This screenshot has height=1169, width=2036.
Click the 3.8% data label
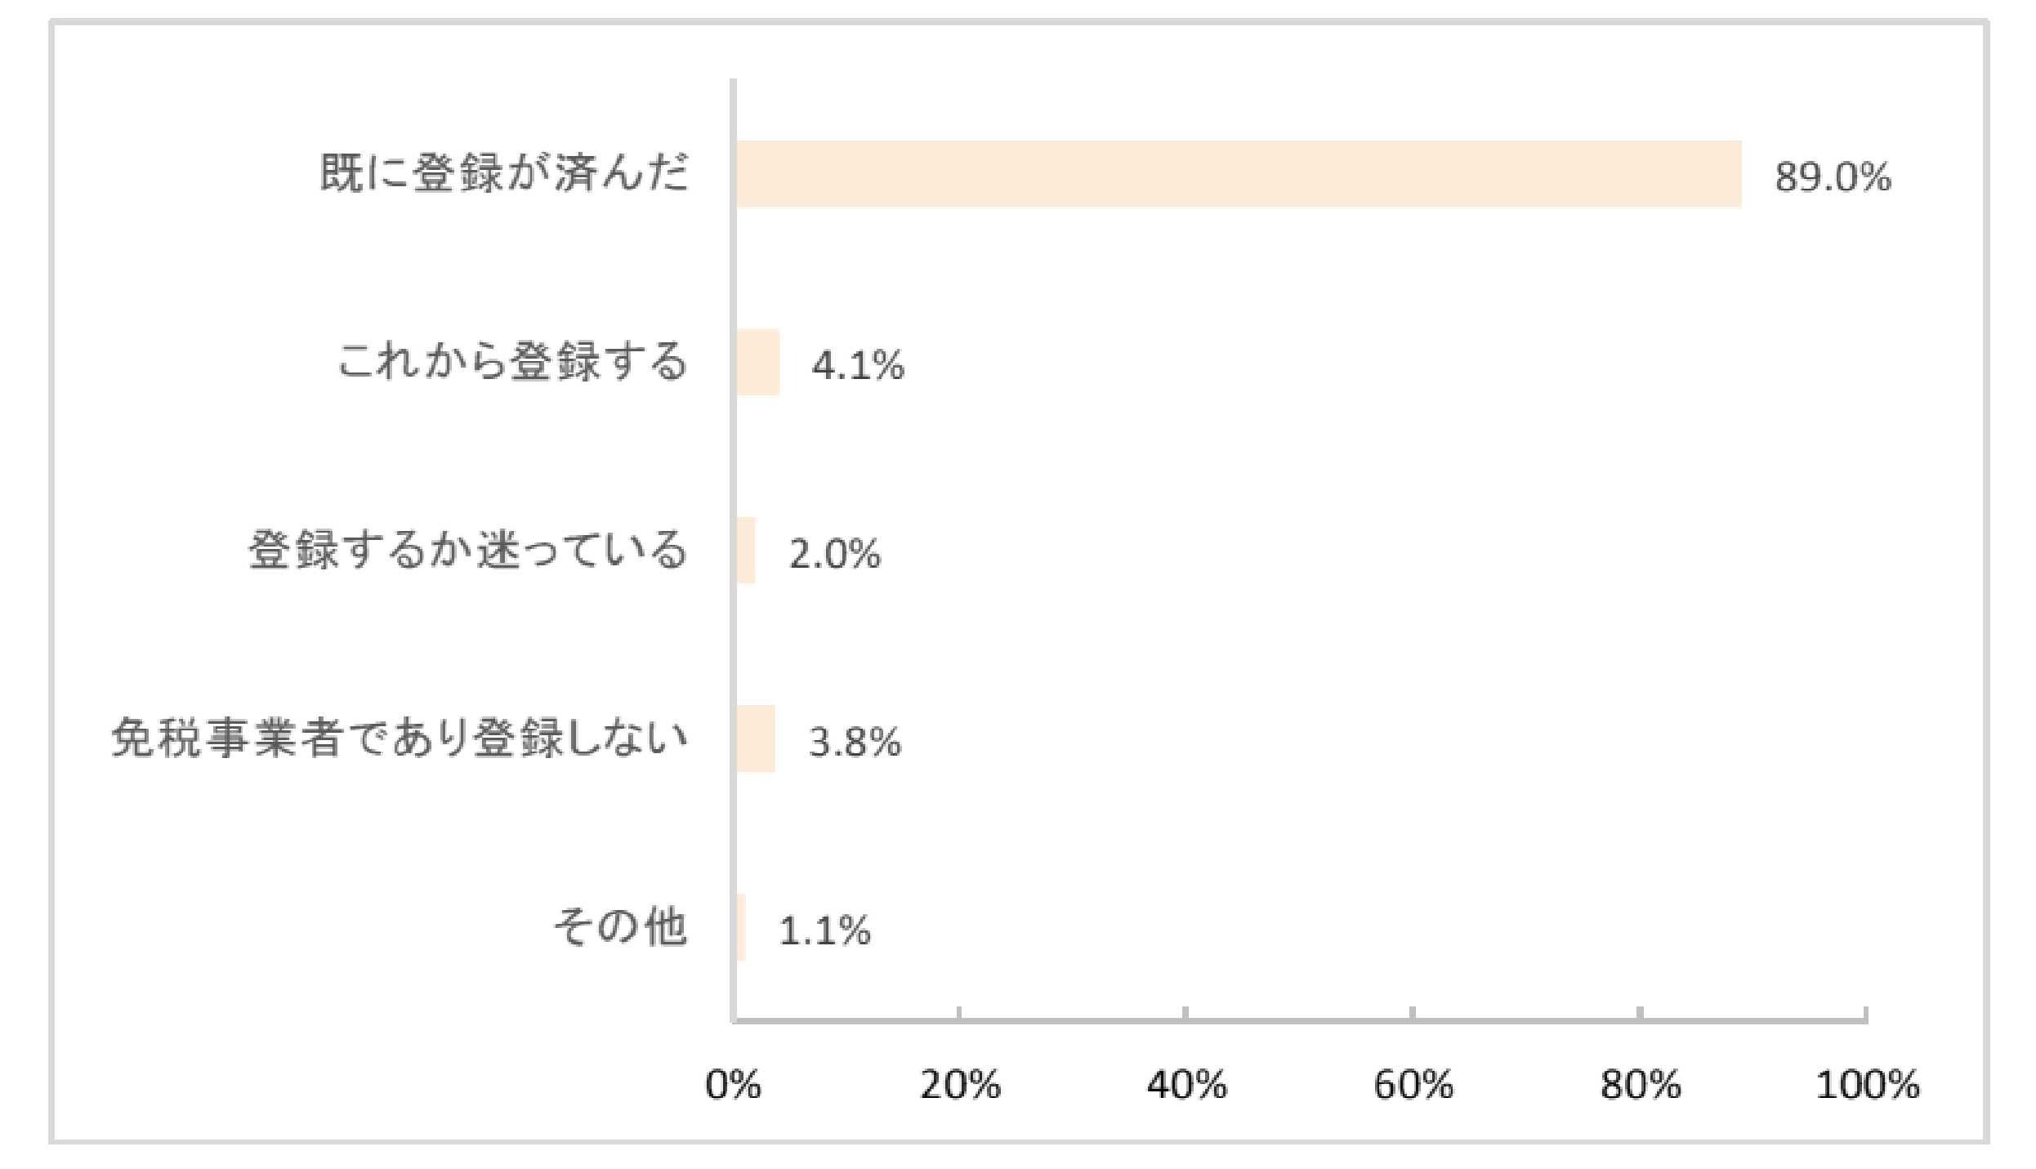855,742
